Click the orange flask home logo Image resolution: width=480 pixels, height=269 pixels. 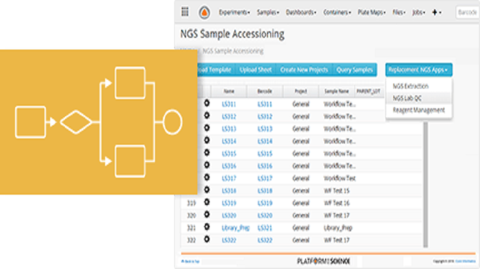point(204,12)
